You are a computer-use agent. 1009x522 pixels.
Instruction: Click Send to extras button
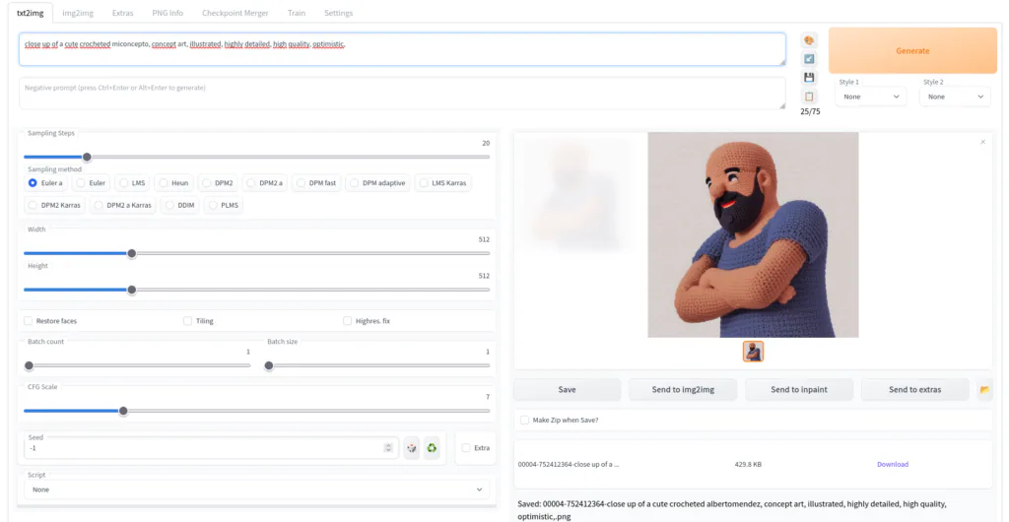(x=915, y=390)
